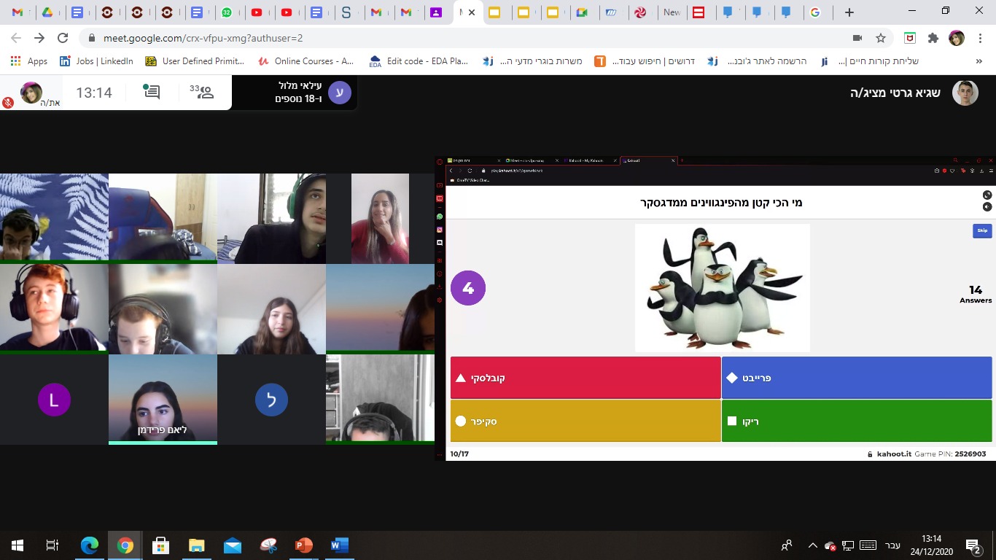Image resolution: width=996 pixels, height=560 pixels.
Task: Open the Windows notification center
Action: pyautogui.click(x=973, y=545)
